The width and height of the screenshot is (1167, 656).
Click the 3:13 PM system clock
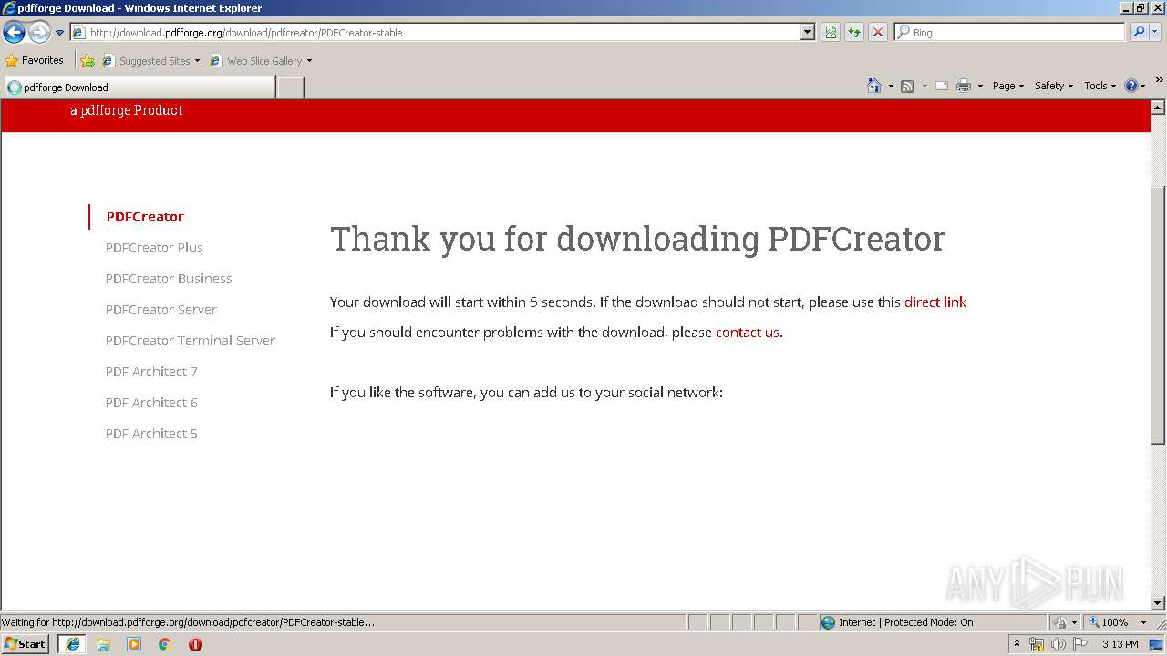(x=1120, y=644)
